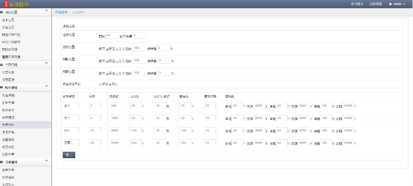
Task: Open 奖金明细 in the sidebar
Action: [8, 95]
